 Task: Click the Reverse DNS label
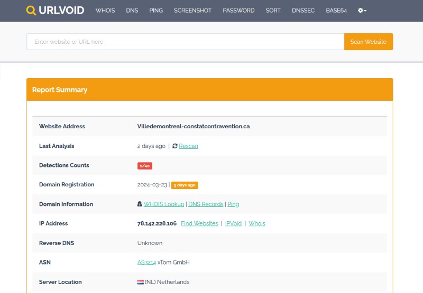(x=57, y=243)
